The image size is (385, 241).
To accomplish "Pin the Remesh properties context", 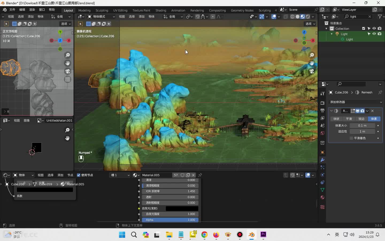I will coord(380,92).
